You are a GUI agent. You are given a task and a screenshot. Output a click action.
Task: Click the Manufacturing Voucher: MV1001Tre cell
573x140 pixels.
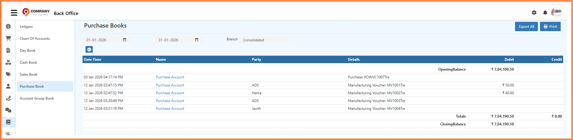(376, 85)
